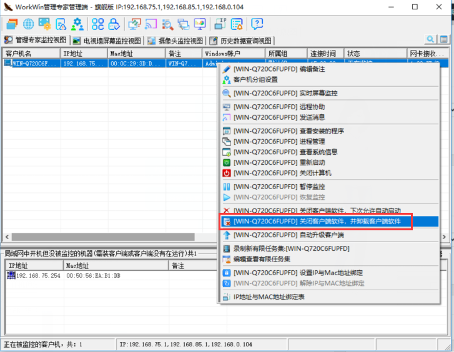The height and width of the screenshot is (352, 454).
Task: Sort by the 状态 column header
Action: click(x=376, y=54)
